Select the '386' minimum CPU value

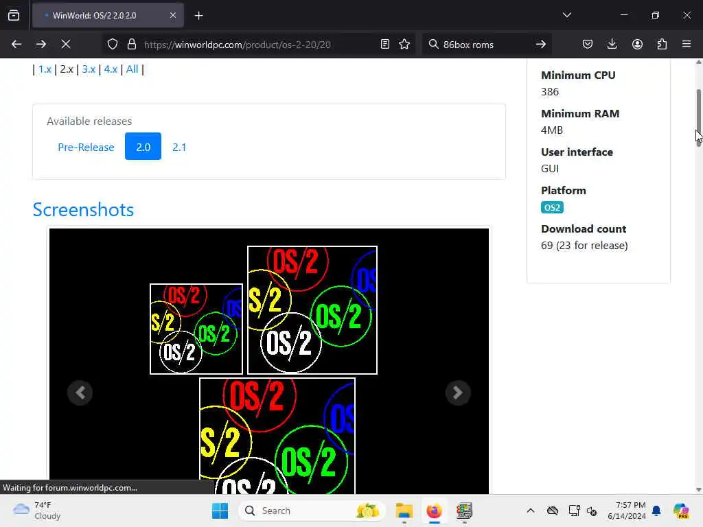[550, 92]
